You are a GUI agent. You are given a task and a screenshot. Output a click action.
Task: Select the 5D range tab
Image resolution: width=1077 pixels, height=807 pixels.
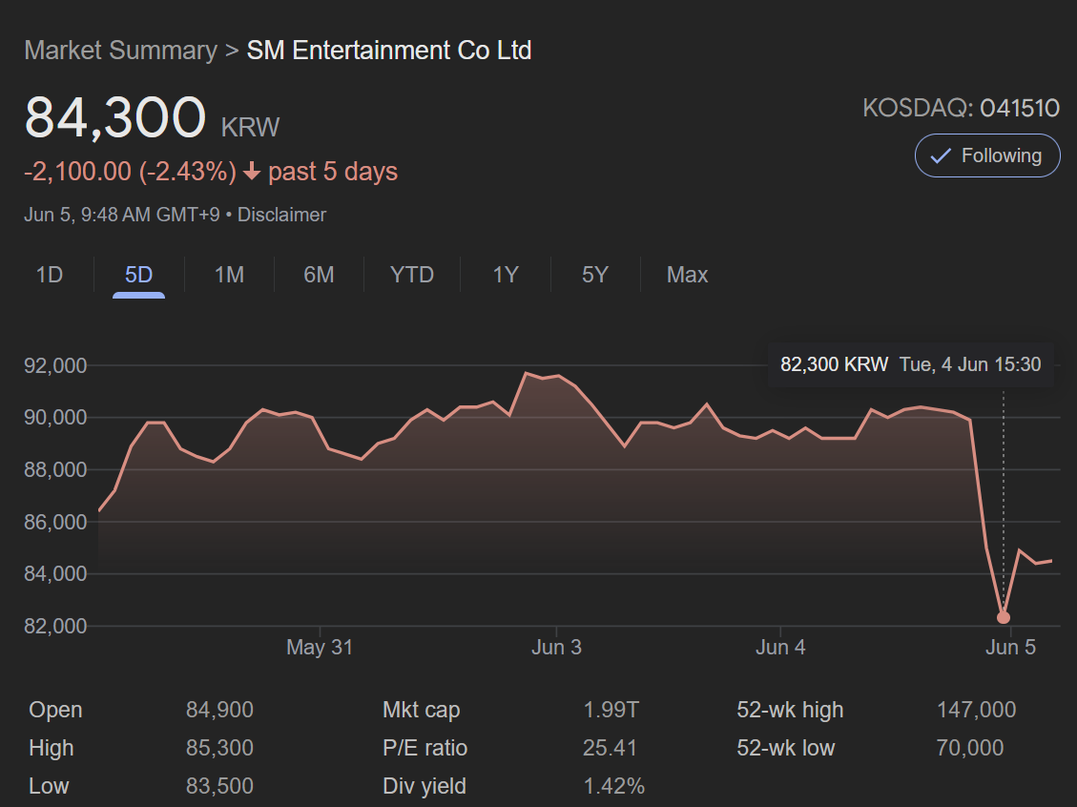pos(138,275)
